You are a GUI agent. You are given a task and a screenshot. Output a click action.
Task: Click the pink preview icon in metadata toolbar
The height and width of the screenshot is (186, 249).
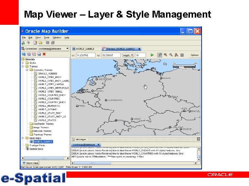click(x=34, y=54)
